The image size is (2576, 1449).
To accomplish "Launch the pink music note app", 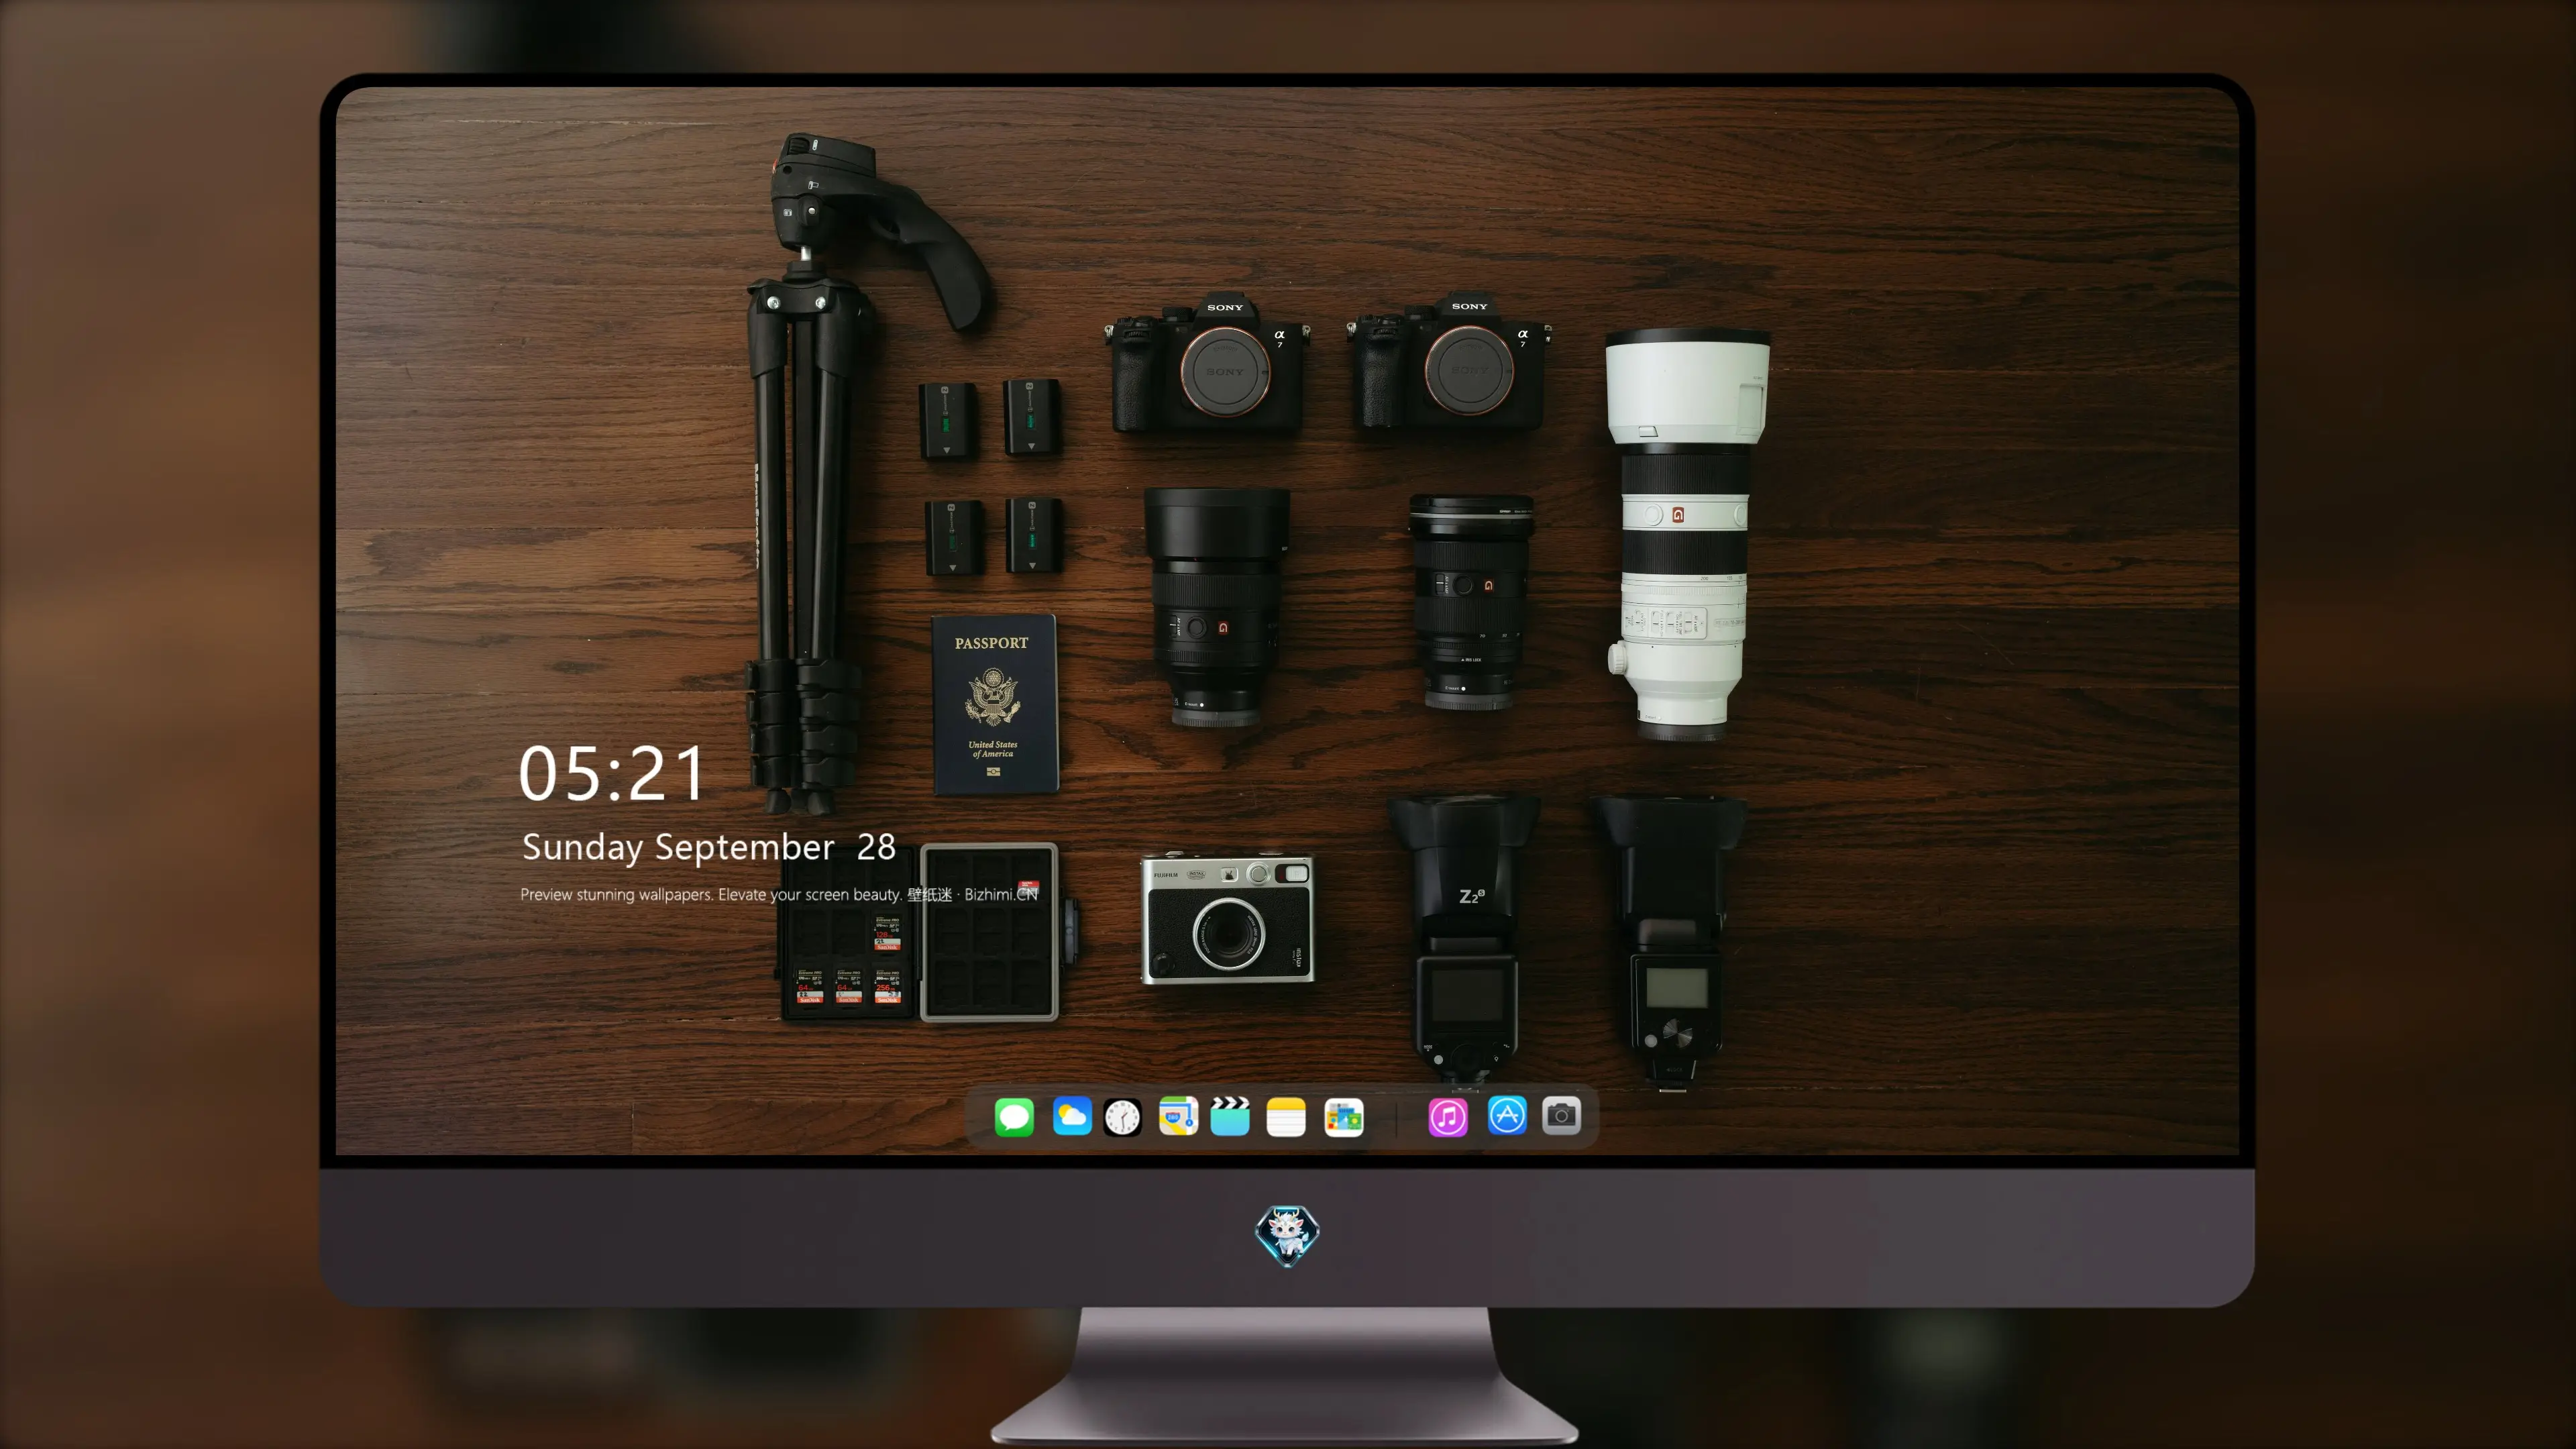I will pyautogui.click(x=1448, y=1117).
